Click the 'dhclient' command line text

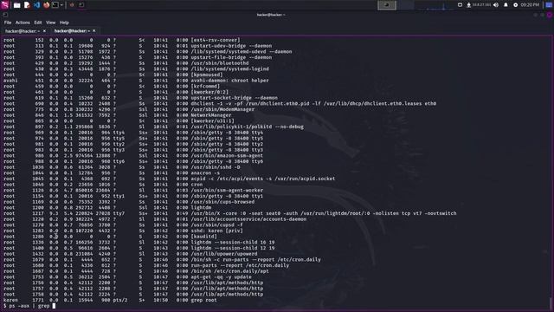coord(313,104)
